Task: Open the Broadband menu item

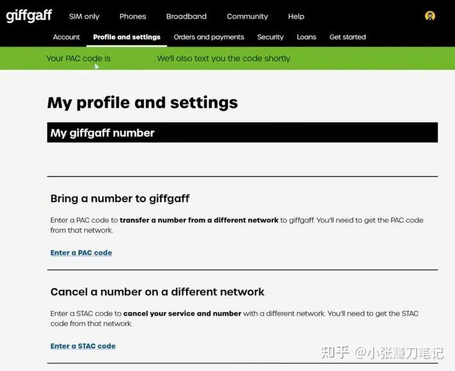Action: pos(186,16)
